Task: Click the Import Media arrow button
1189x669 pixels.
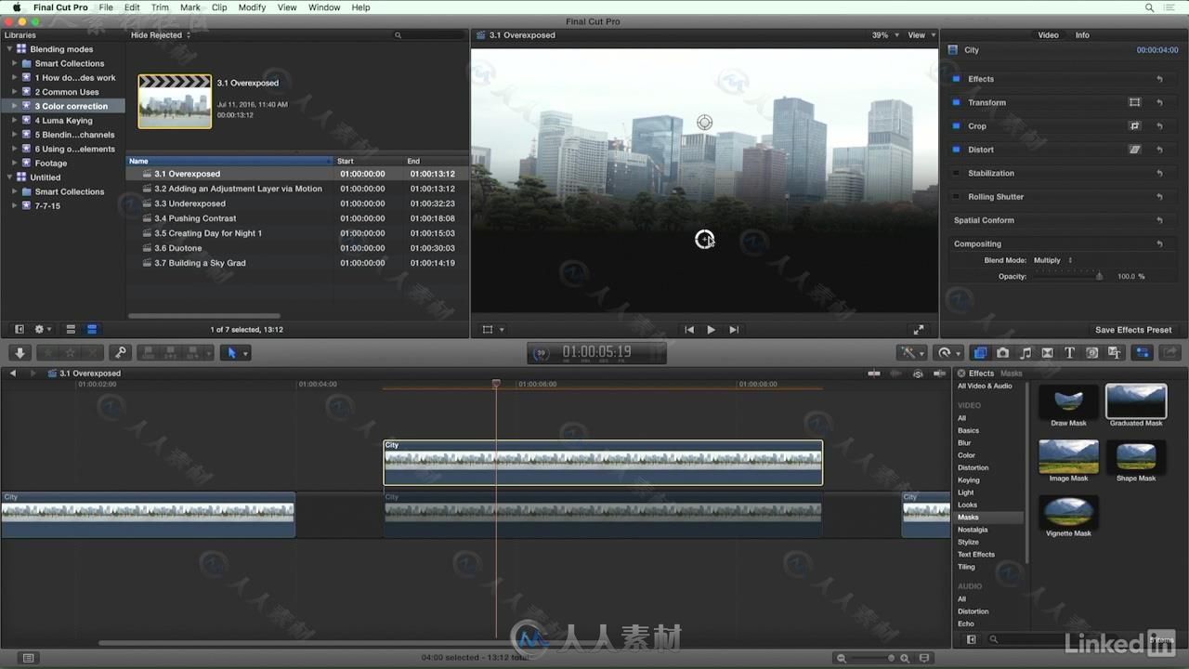Action: (20, 353)
